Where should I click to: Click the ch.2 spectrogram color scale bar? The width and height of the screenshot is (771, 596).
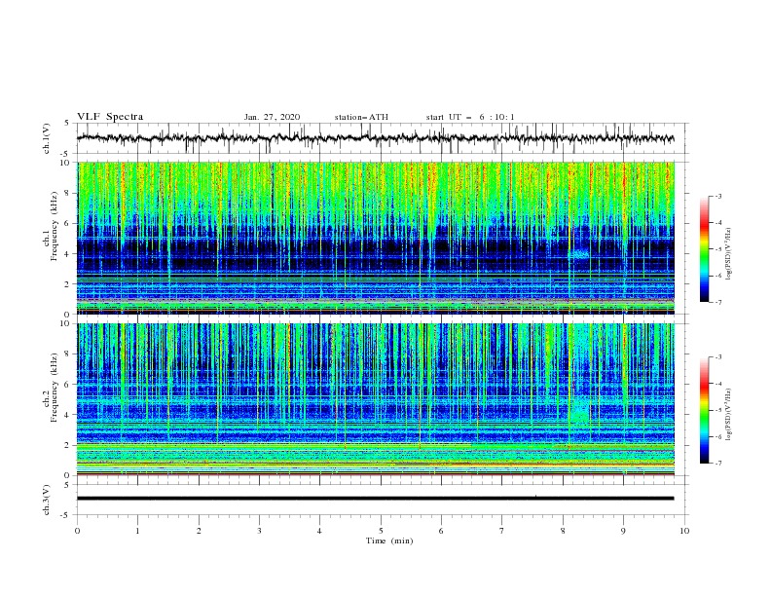pyautogui.click(x=704, y=410)
